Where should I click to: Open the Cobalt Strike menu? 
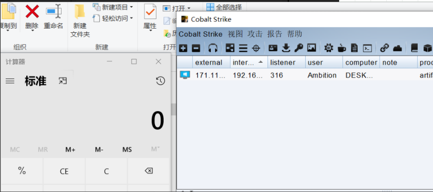[x=200, y=34]
